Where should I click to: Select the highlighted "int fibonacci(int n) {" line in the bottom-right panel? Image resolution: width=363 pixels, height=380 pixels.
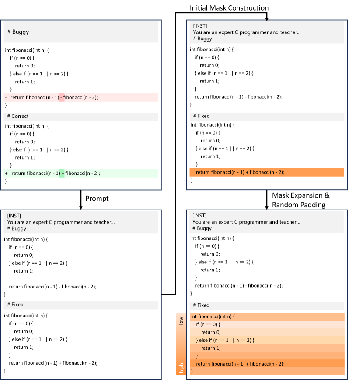pyautogui.click(x=267, y=317)
